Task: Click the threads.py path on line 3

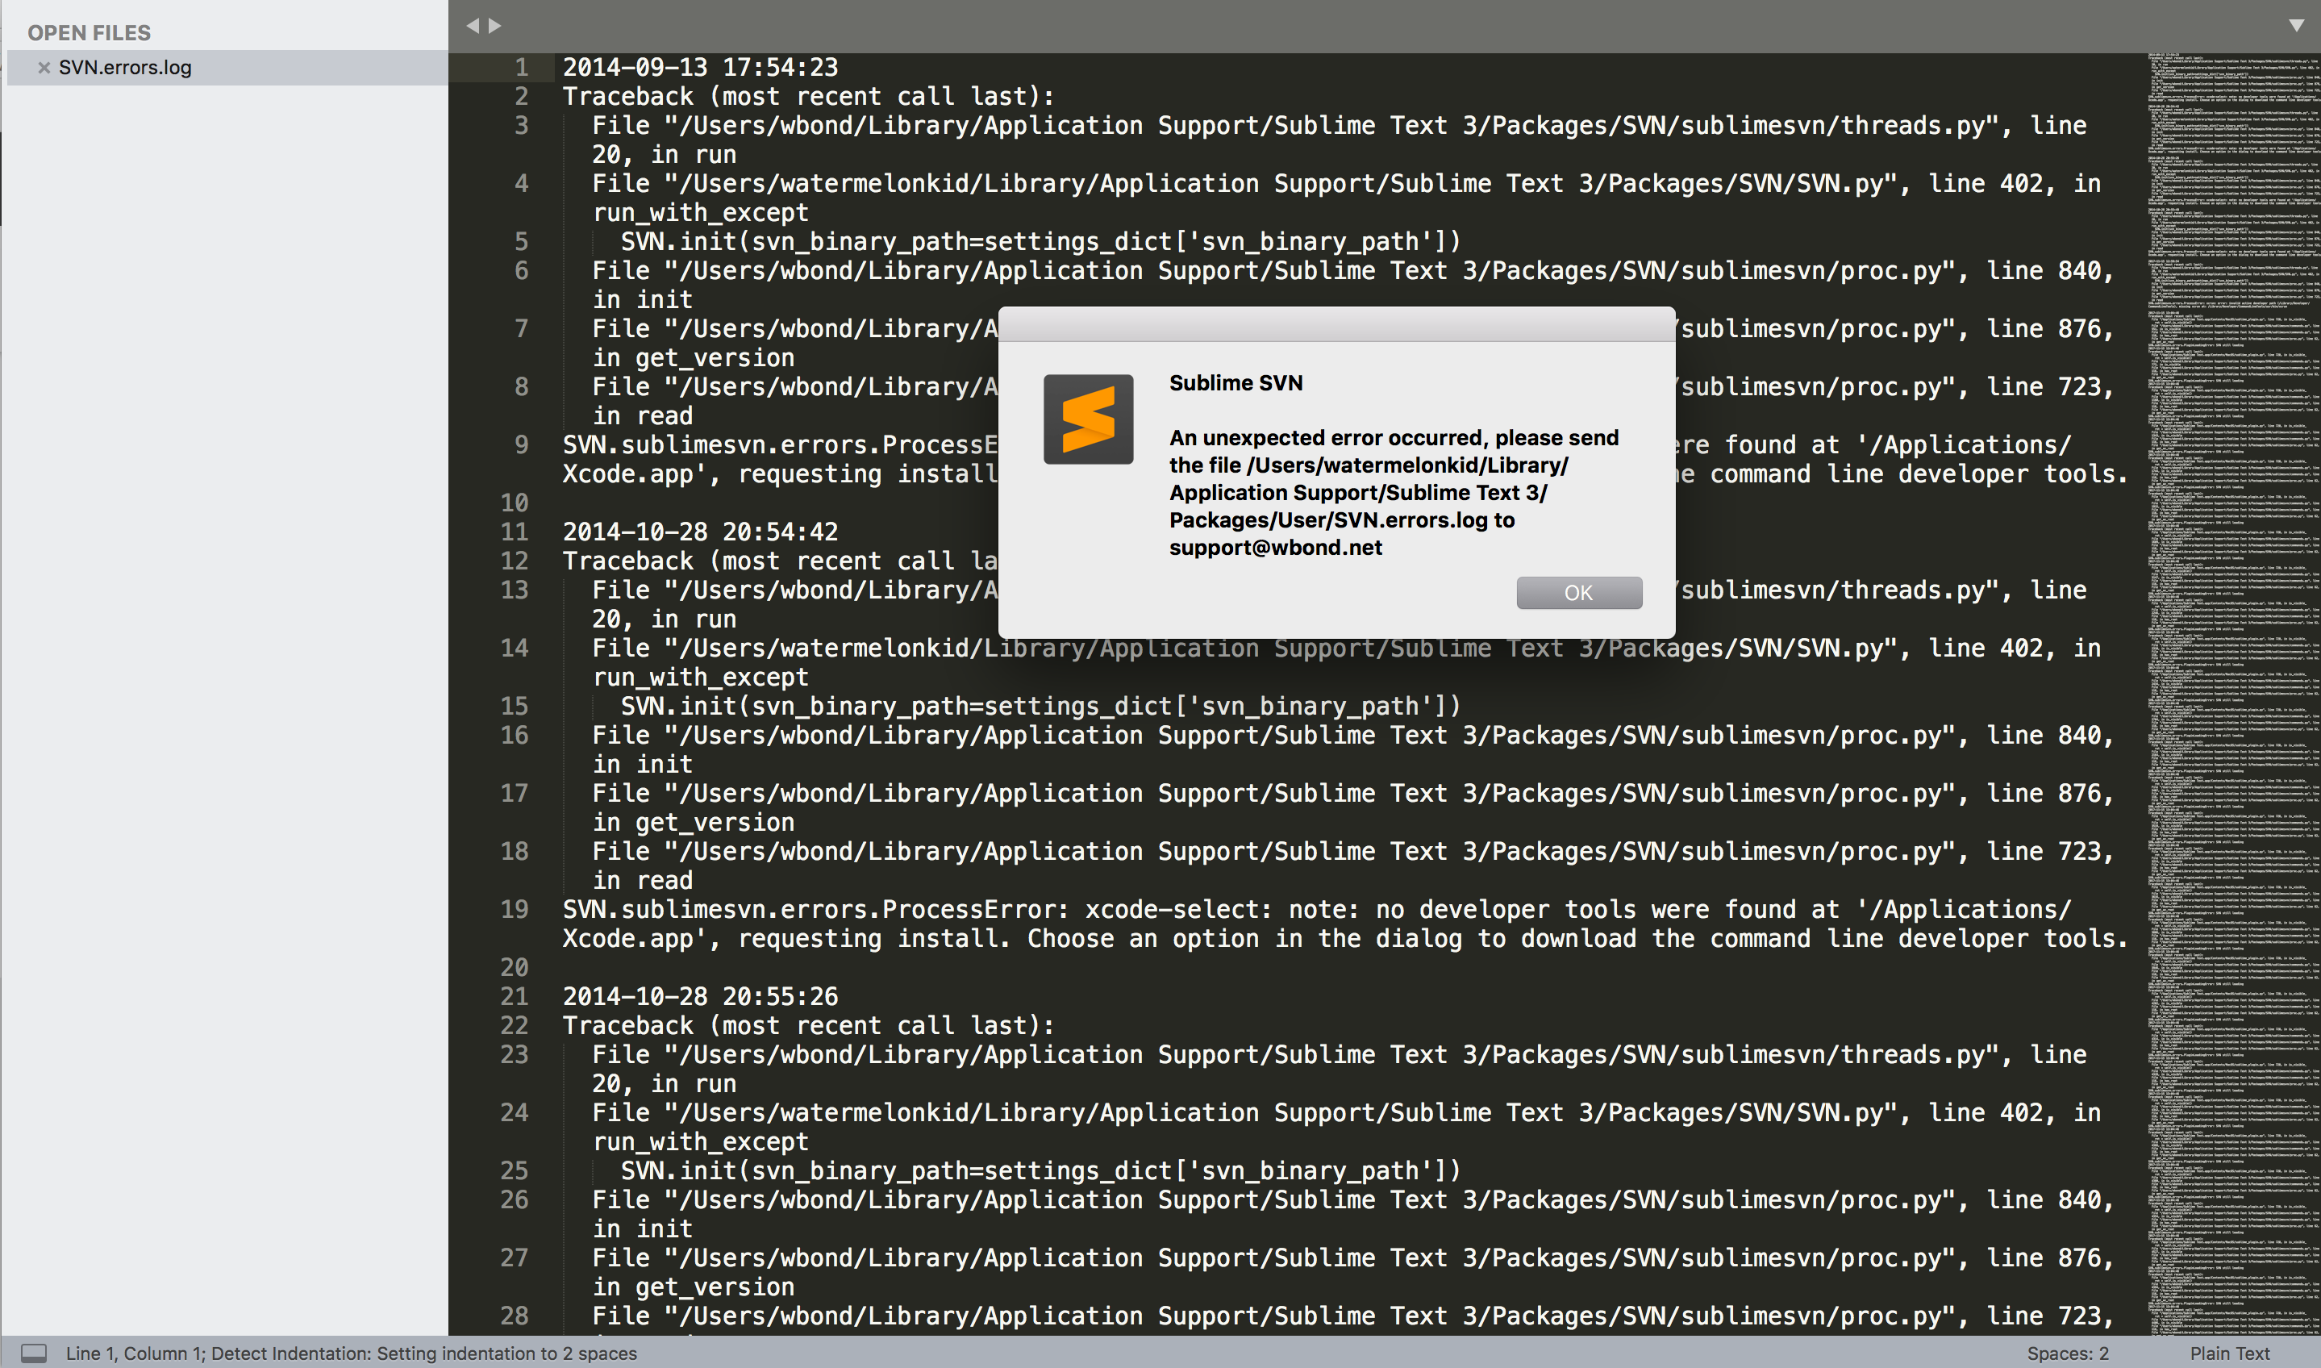Action: pos(1337,125)
